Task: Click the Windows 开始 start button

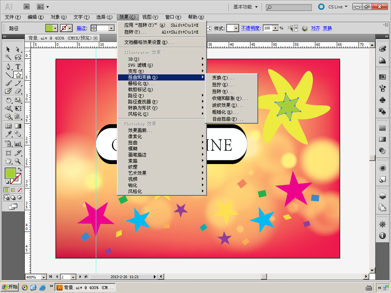Action: coord(10,287)
